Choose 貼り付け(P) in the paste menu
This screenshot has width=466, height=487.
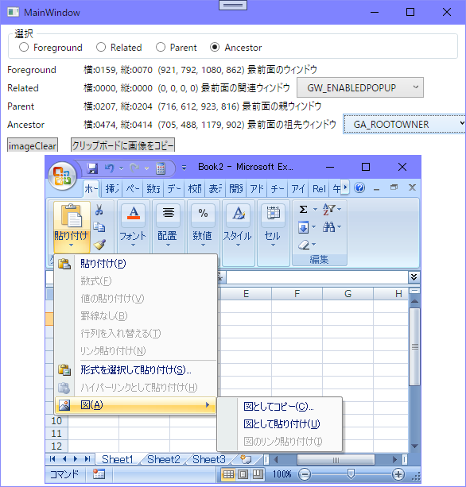pos(135,264)
